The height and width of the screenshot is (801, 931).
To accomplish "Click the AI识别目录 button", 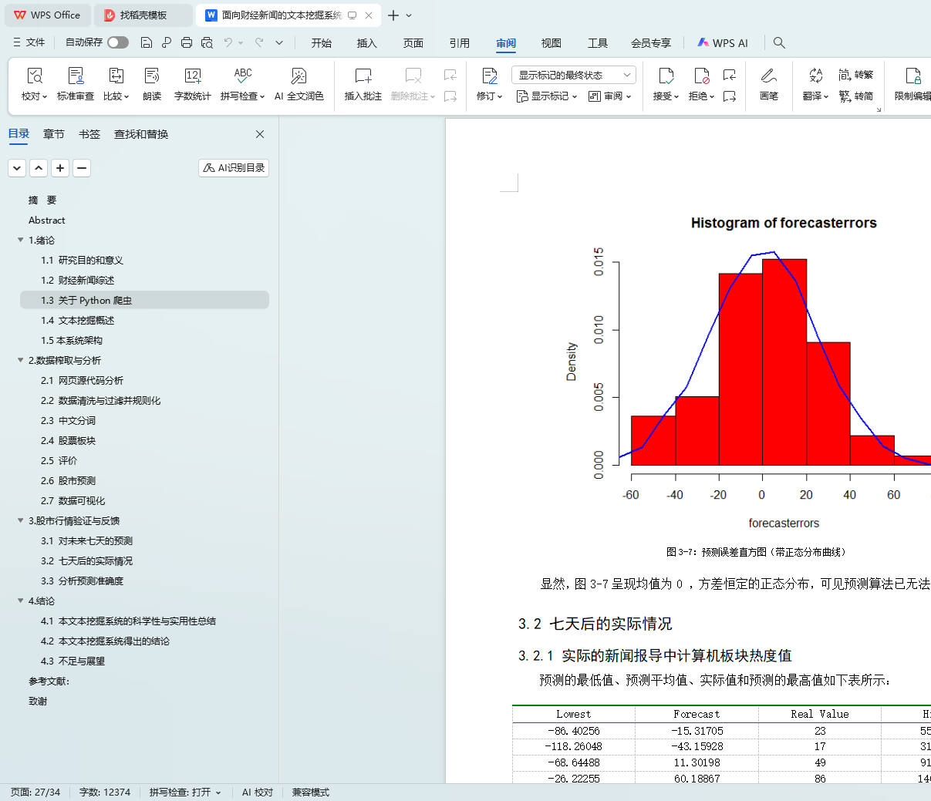I will click(x=234, y=168).
